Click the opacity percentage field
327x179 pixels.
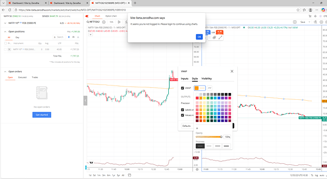click(227, 137)
